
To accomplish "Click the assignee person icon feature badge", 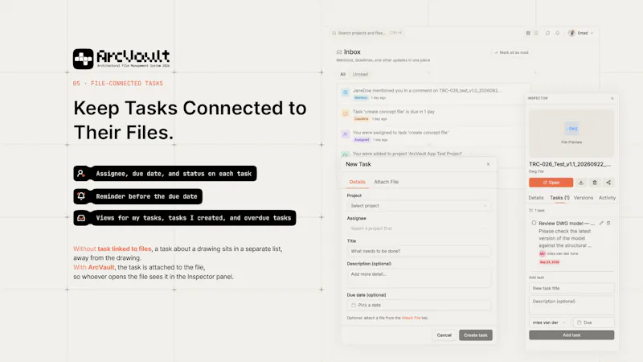I will tap(81, 174).
